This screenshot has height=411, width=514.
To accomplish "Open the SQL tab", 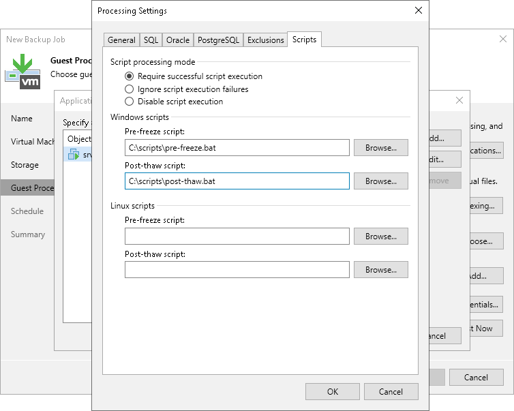I will [x=151, y=40].
